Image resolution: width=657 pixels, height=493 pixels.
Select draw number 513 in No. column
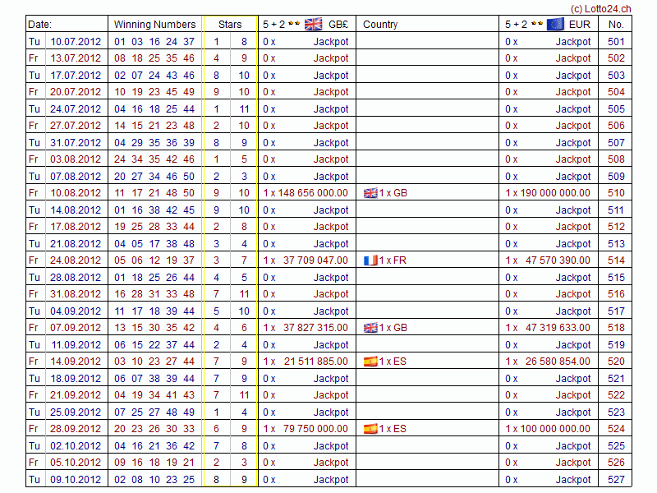tap(616, 244)
